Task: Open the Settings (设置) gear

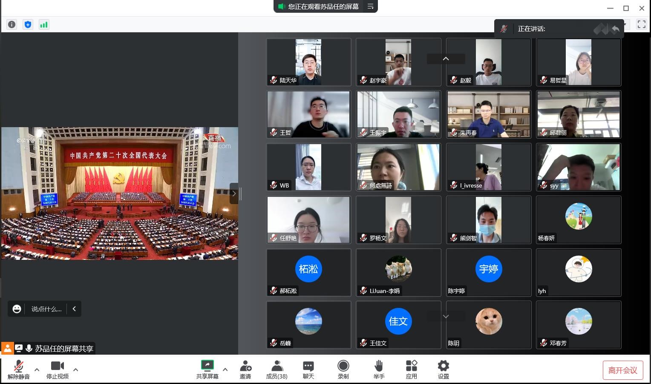Action: [443, 370]
